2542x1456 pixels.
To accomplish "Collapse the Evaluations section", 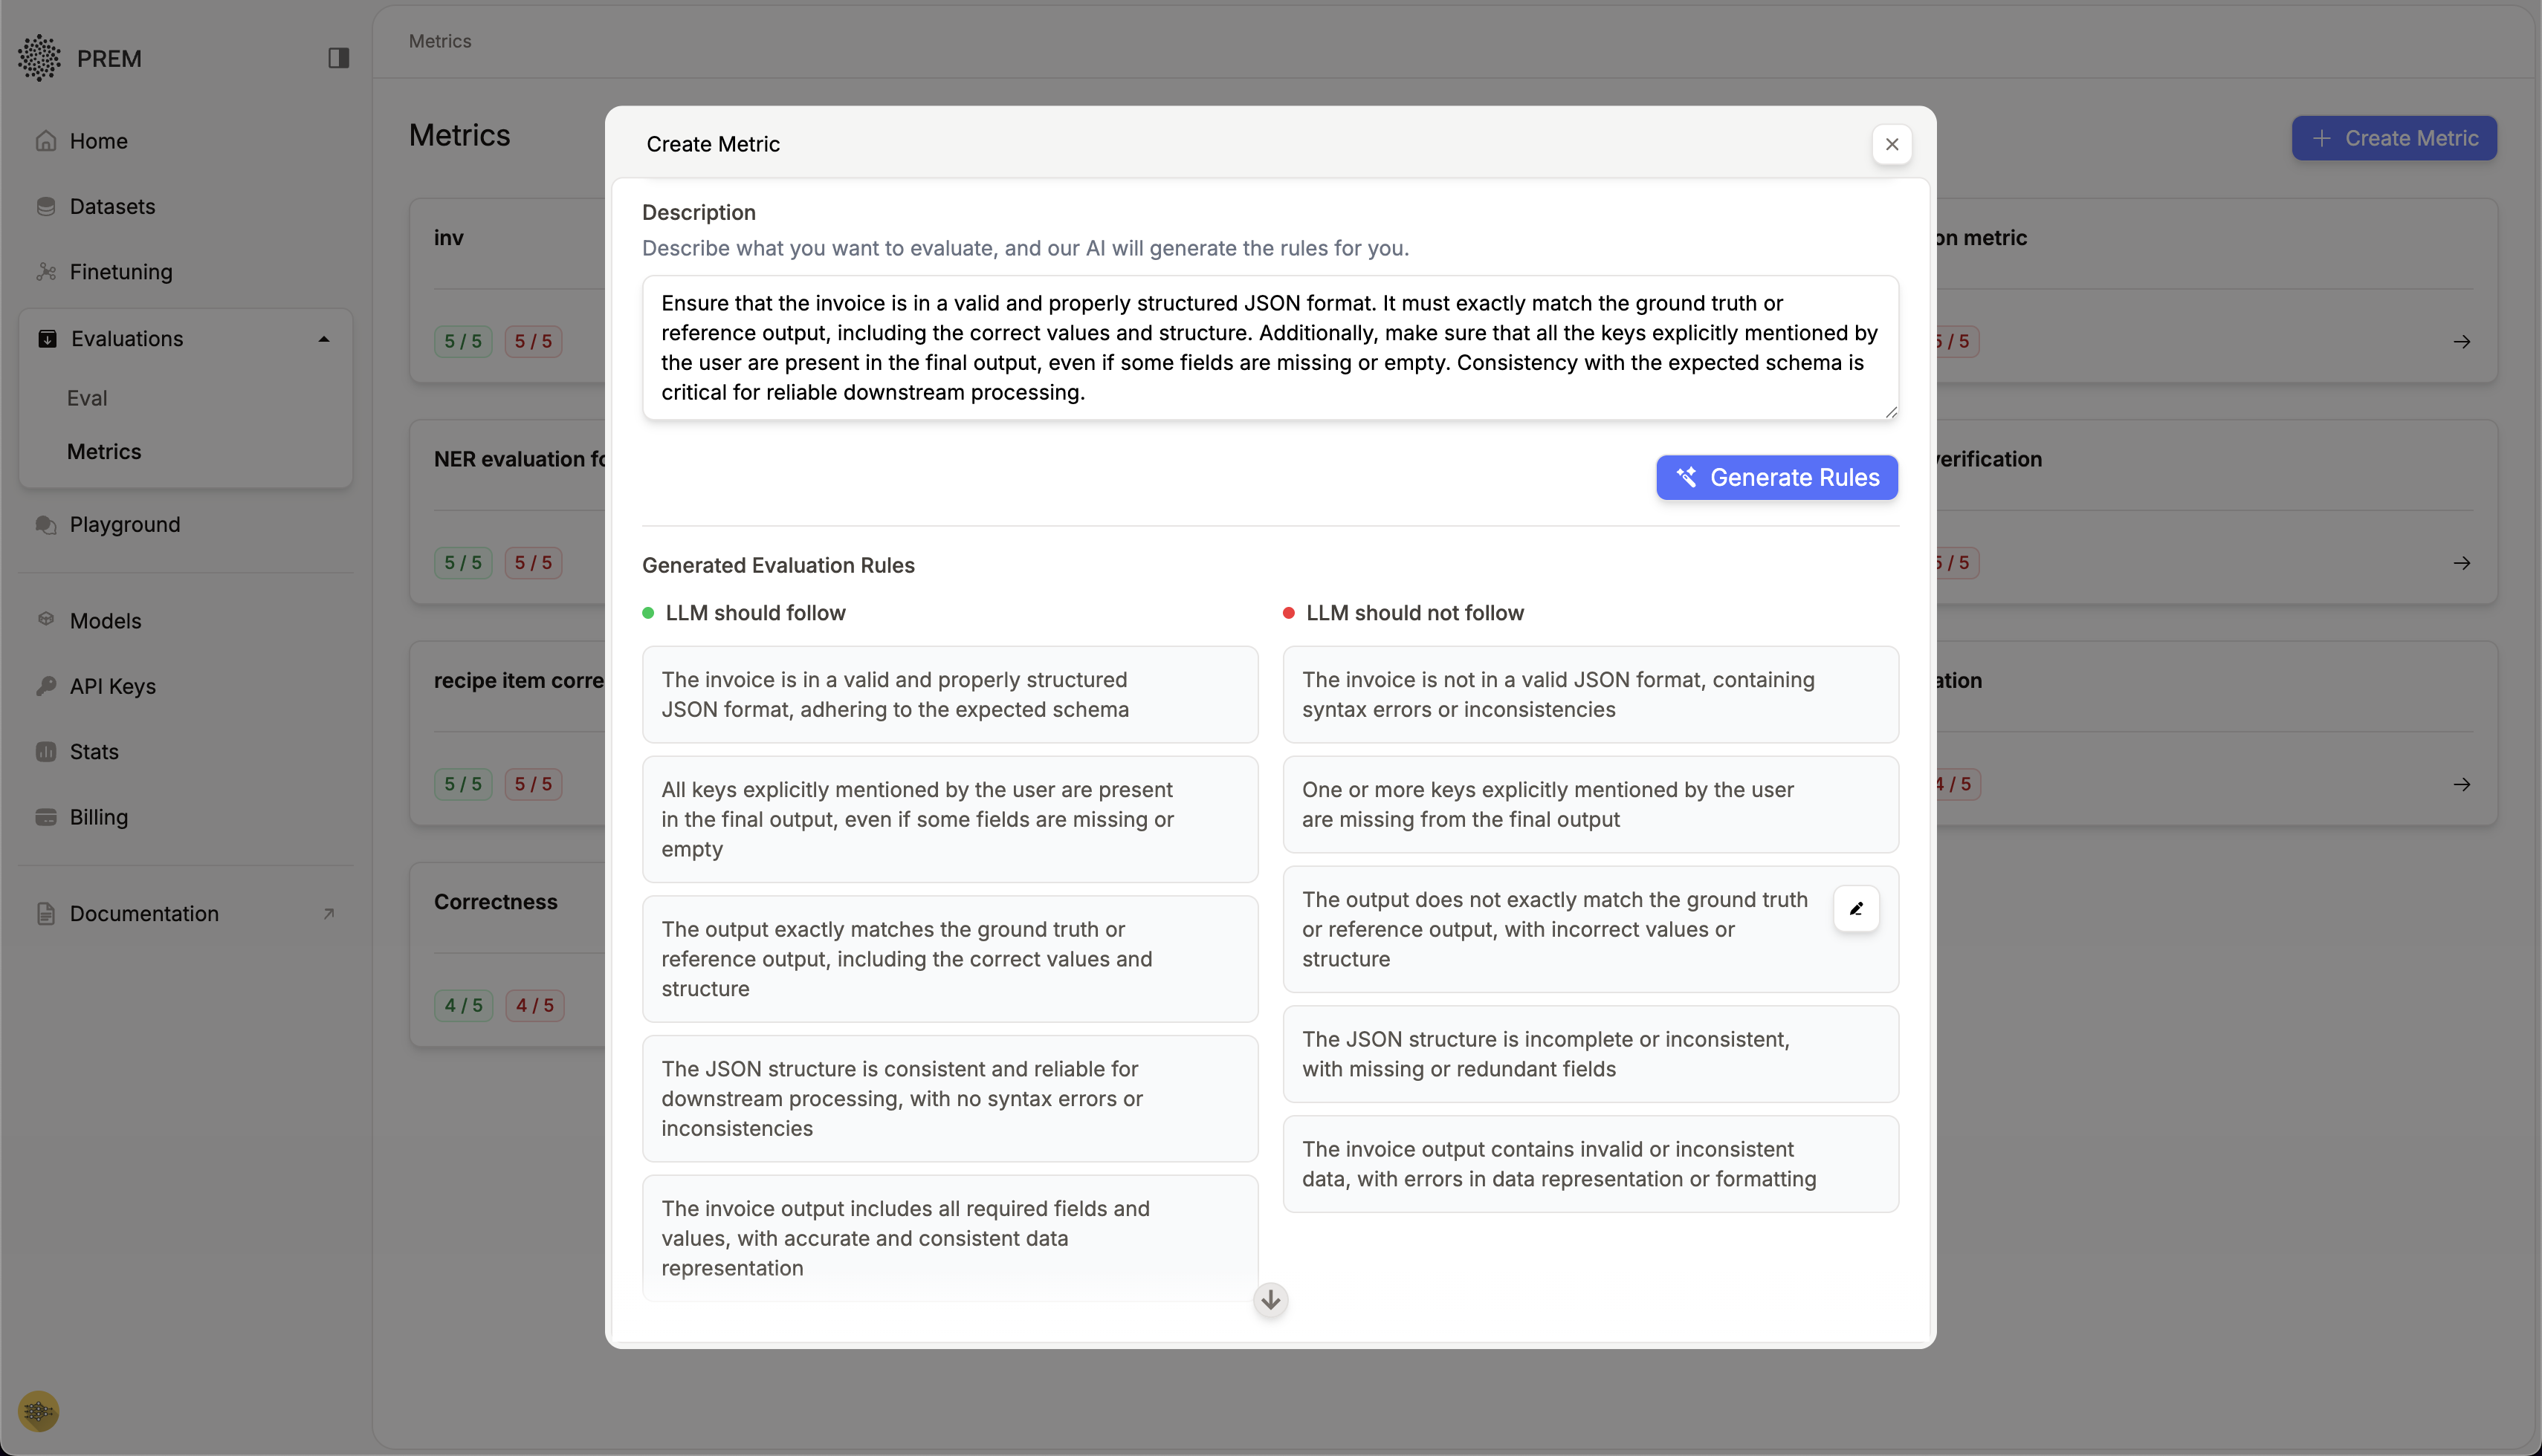I will click(x=323, y=338).
